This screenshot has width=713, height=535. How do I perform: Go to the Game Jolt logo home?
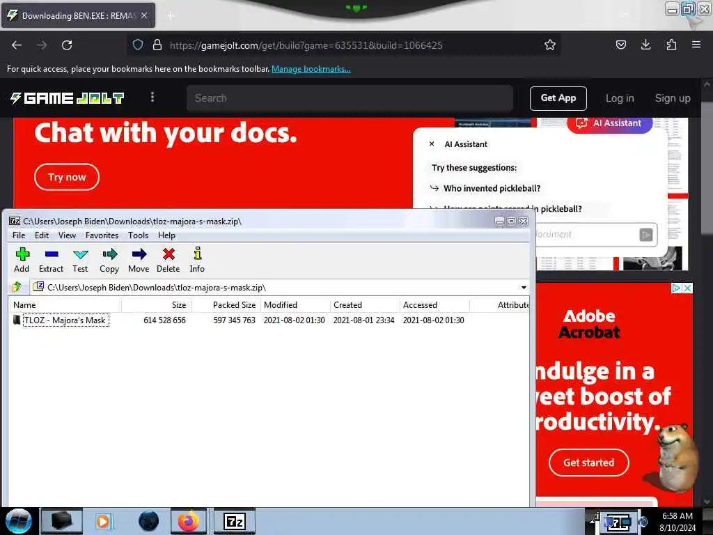coord(68,98)
